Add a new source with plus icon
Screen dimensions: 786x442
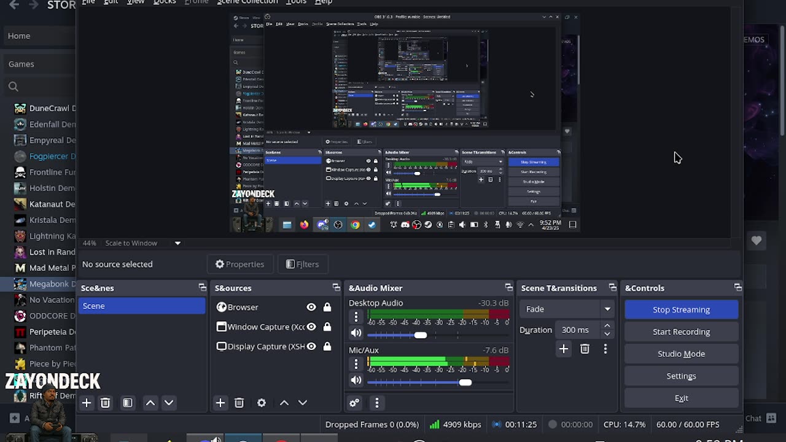coord(220,403)
